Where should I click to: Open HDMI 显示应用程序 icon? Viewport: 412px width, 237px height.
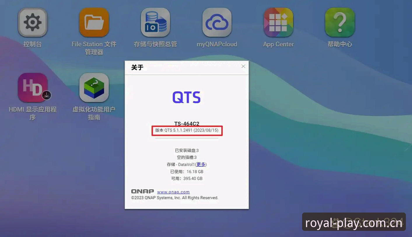tap(32, 88)
